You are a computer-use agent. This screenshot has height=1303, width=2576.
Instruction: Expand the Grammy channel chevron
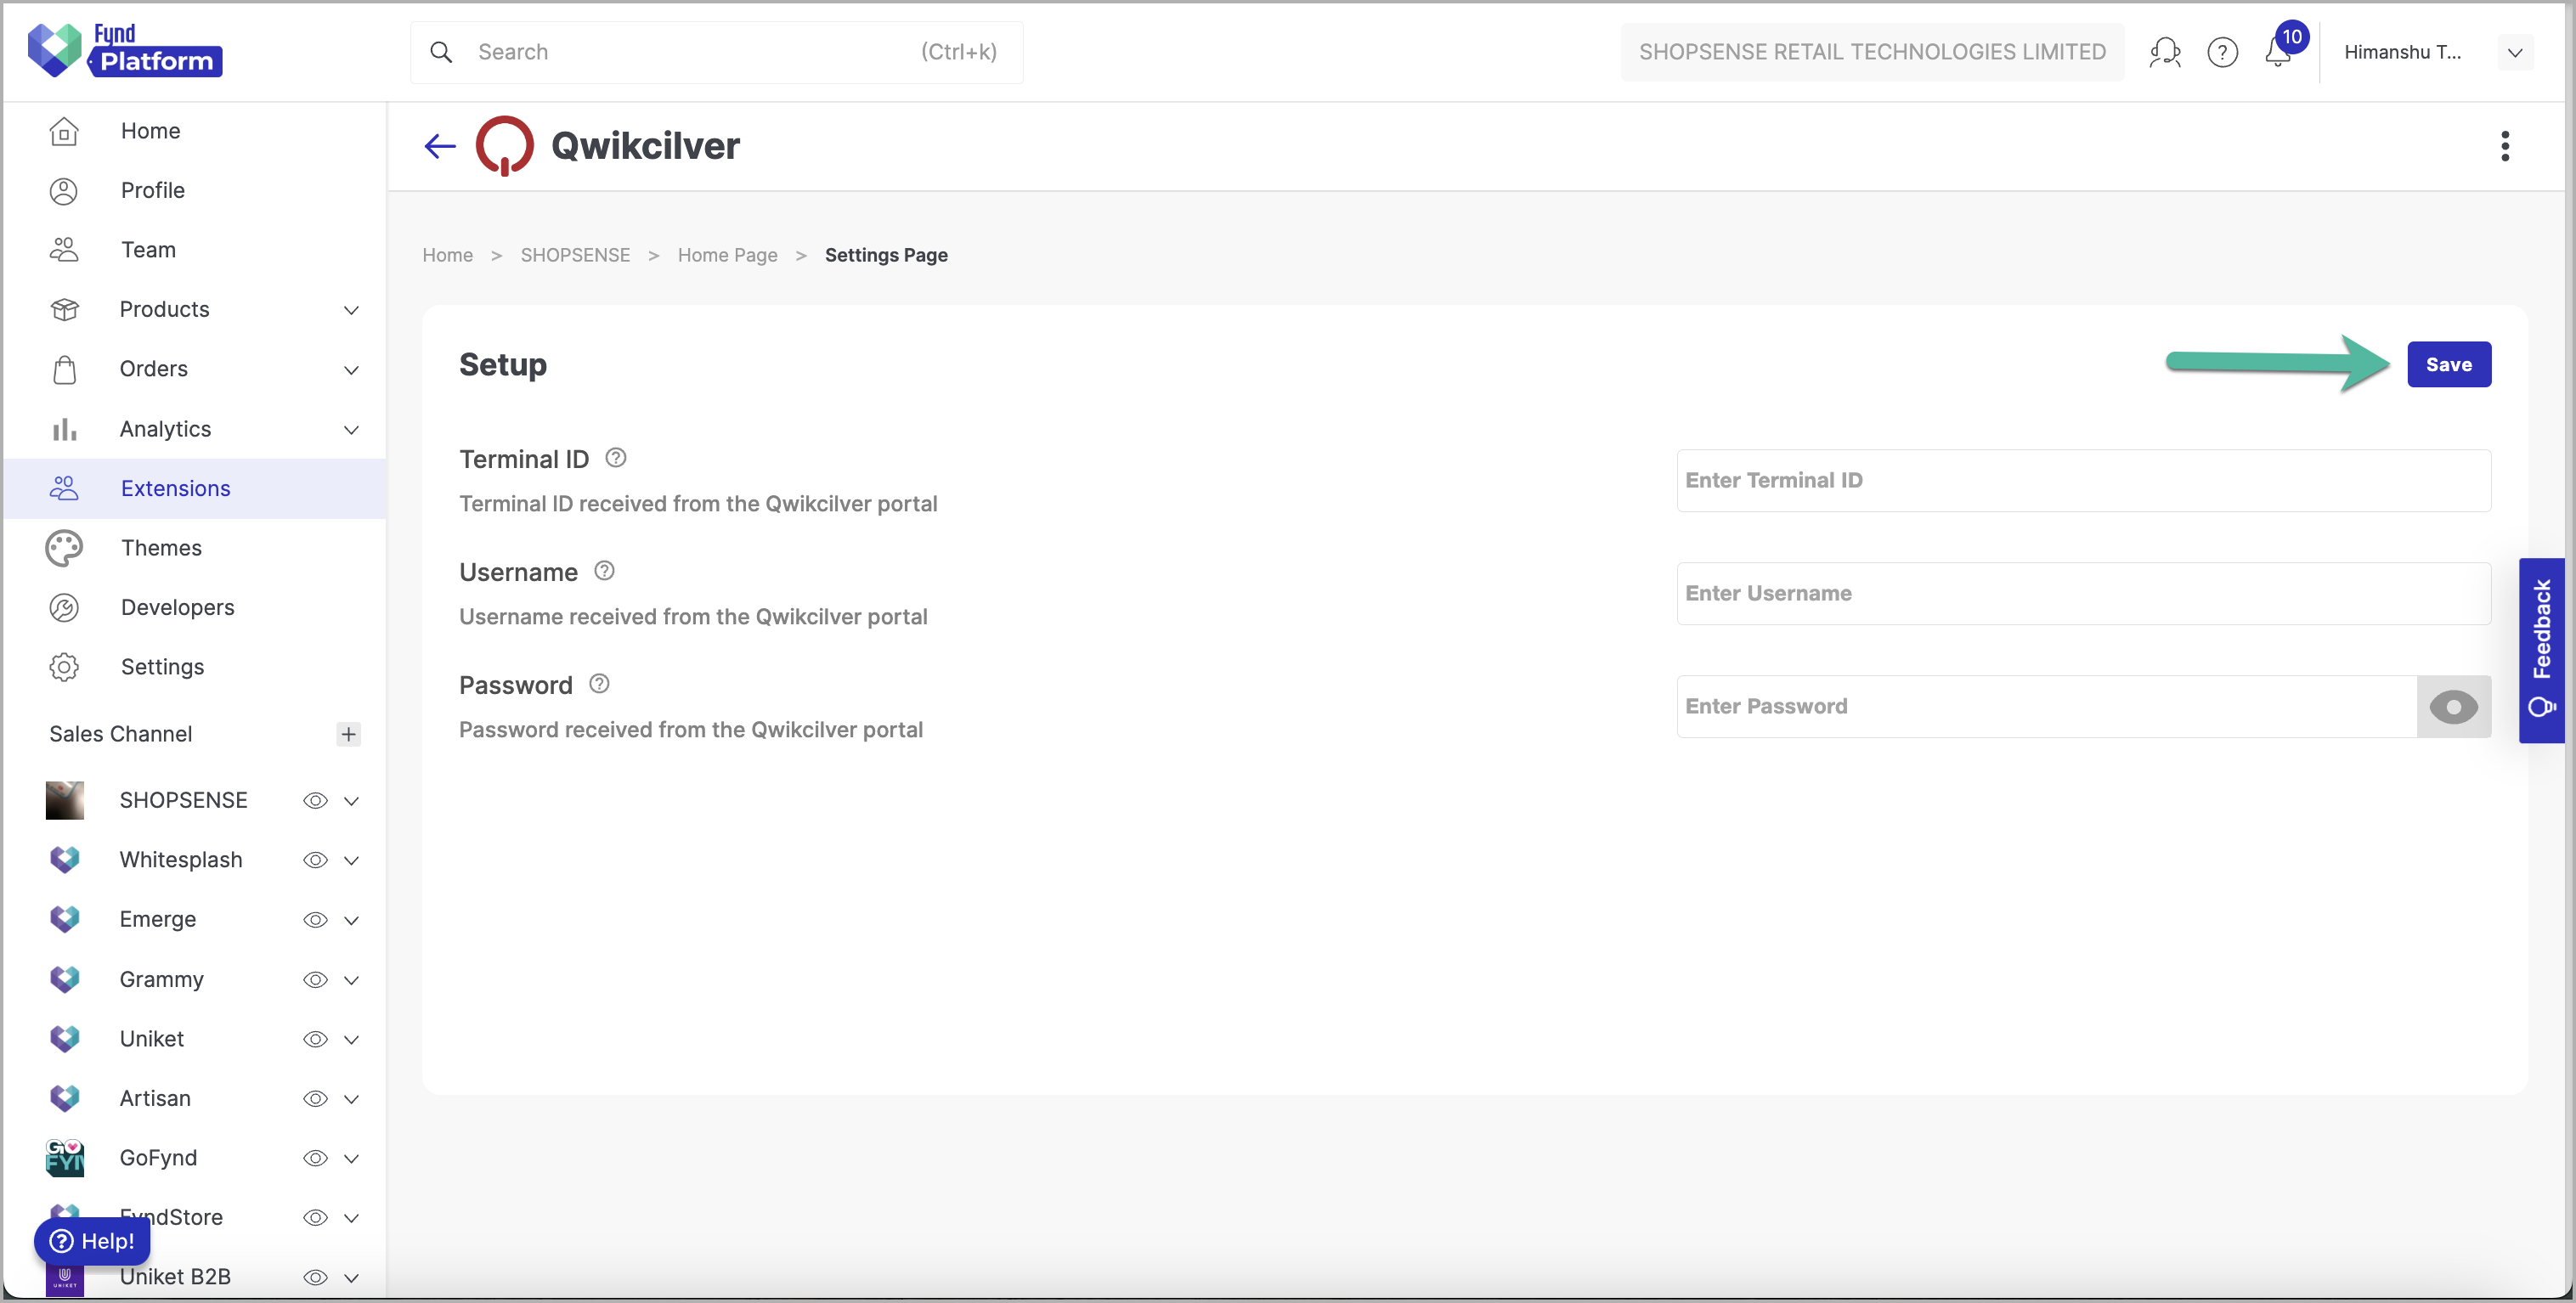tap(351, 980)
